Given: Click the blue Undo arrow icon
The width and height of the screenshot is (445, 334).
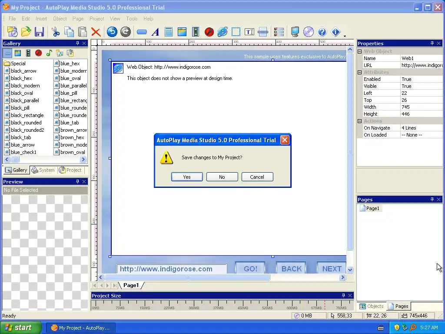Looking at the screenshot, I should [x=112, y=32].
